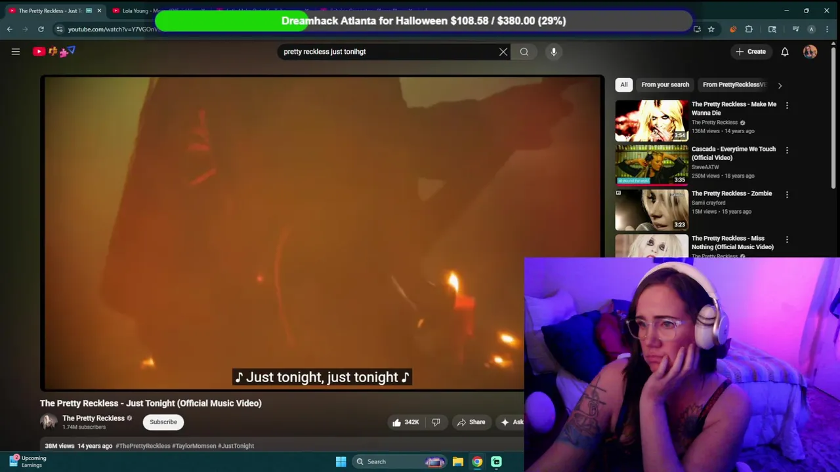Go back with the browser back arrow
The width and height of the screenshot is (840, 472).
coord(9,29)
